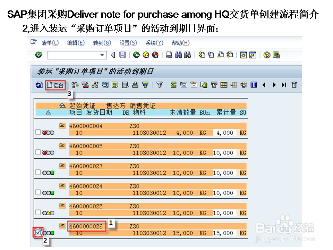Image resolution: width=333 pixels, height=250 pixels.
Task: Go to first page icon
Action: [x=202, y=55]
